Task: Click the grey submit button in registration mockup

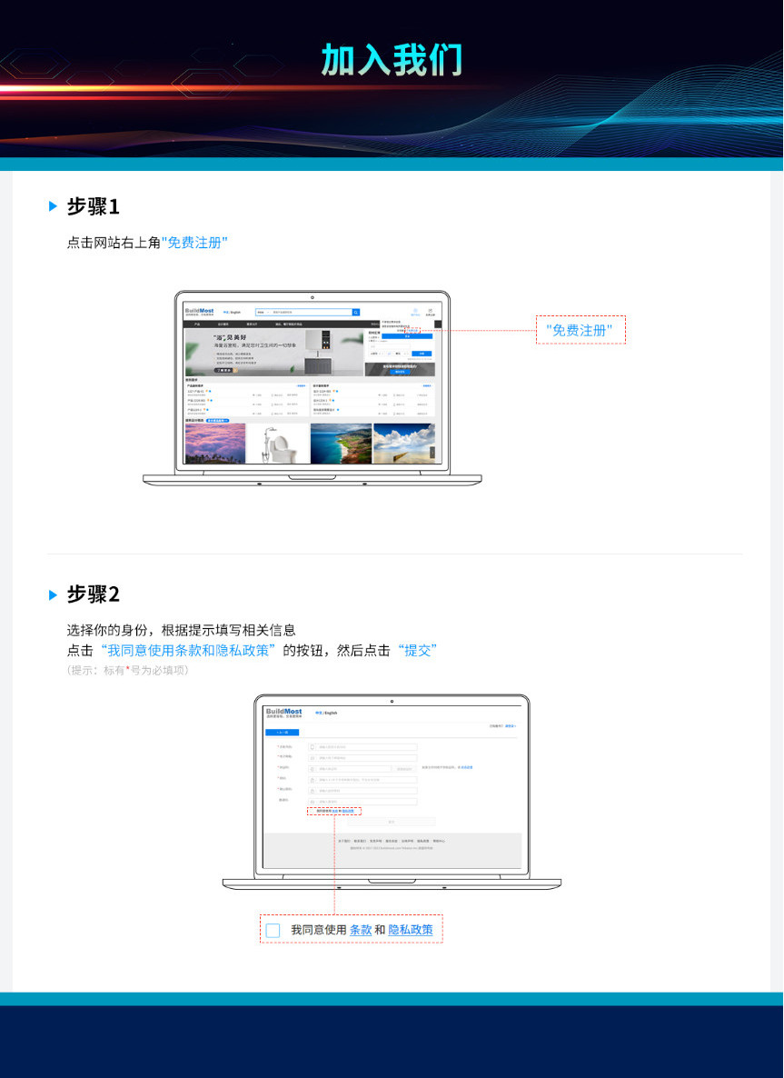Action: [x=392, y=822]
